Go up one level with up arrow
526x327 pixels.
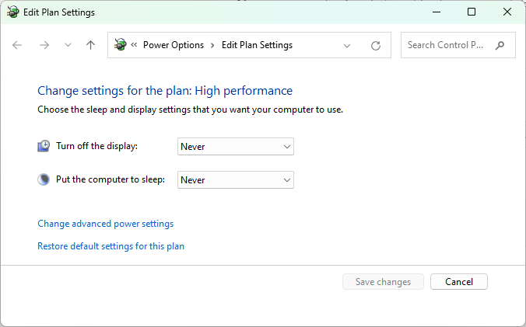(x=90, y=45)
